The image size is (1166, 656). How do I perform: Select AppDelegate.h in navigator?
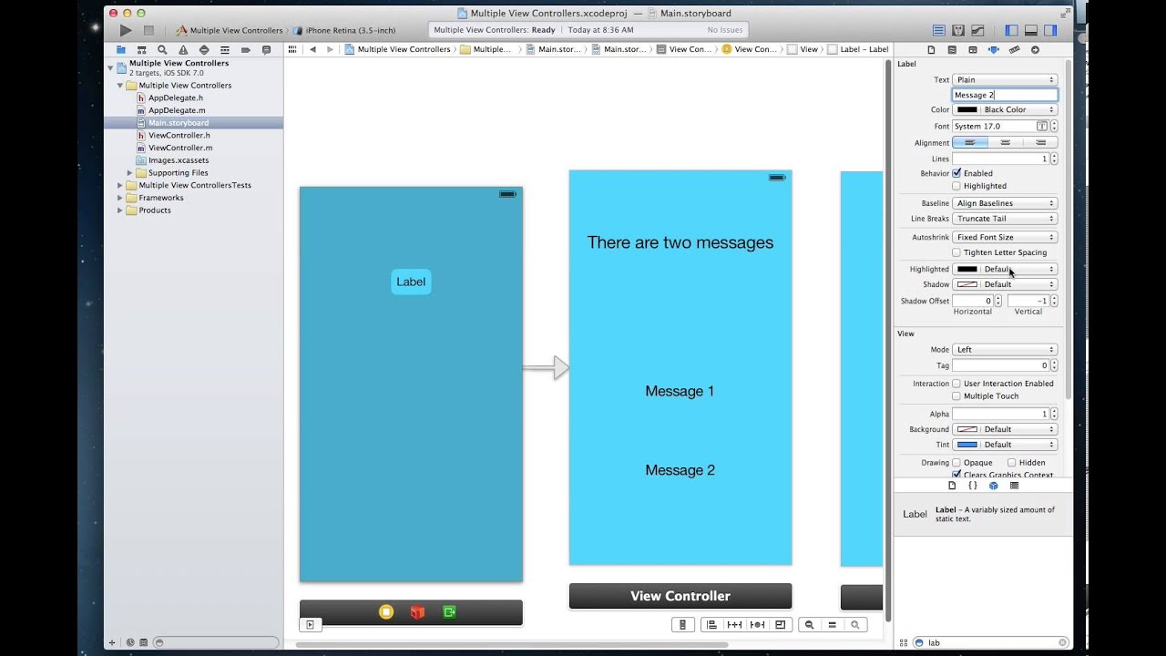click(x=176, y=97)
